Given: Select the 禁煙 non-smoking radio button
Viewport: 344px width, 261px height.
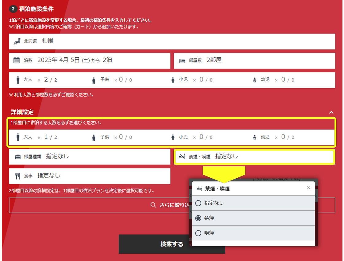Looking at the screenshot, I should point(198,218).
